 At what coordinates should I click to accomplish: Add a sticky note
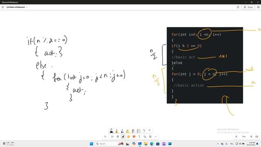pos(128,137)
